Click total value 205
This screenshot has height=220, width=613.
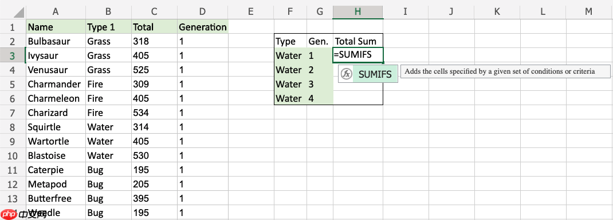[155, 184]
